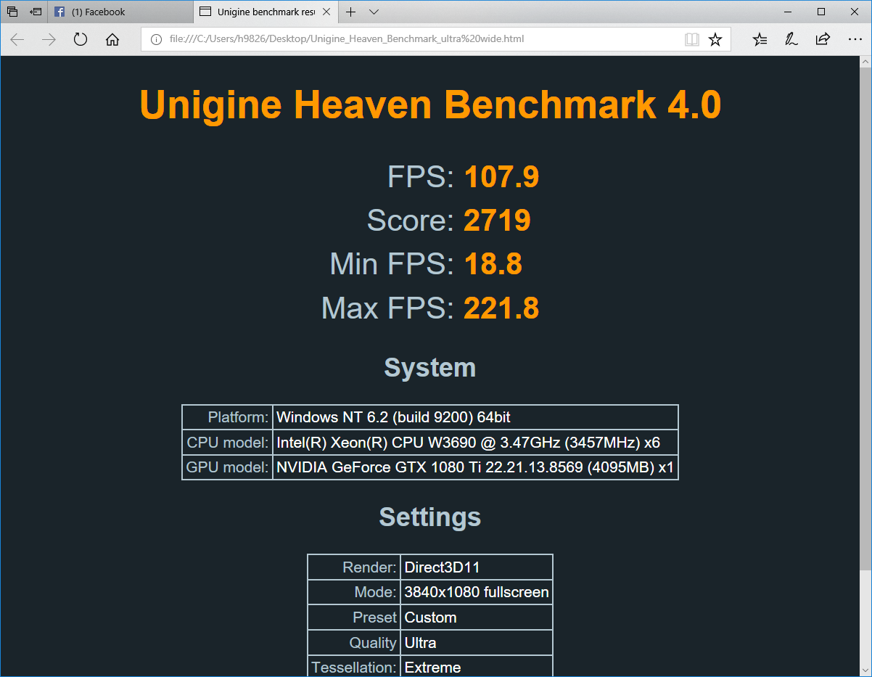Image resolution: width=872 pixels, height=677 pixels.
Task: Click the Mode label cell
Action: coord(354,592)
